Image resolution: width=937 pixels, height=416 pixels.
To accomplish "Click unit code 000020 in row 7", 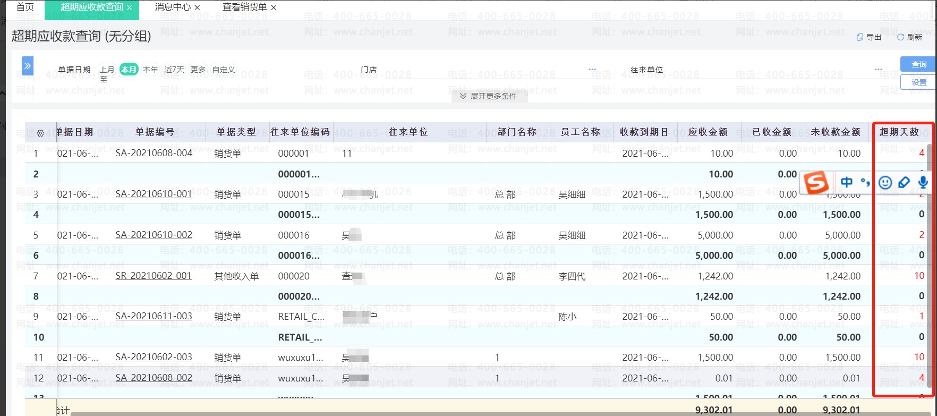I will 294,276.
